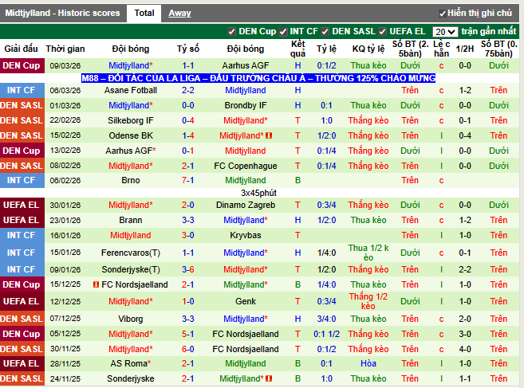Select team Ferencvaros(T)
The image size is (524, 388).
(x=130, y=253)
